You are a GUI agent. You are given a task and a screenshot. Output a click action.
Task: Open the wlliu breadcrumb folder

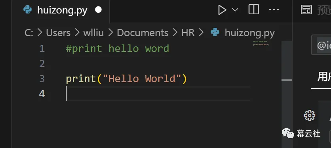tap(93, 33)
